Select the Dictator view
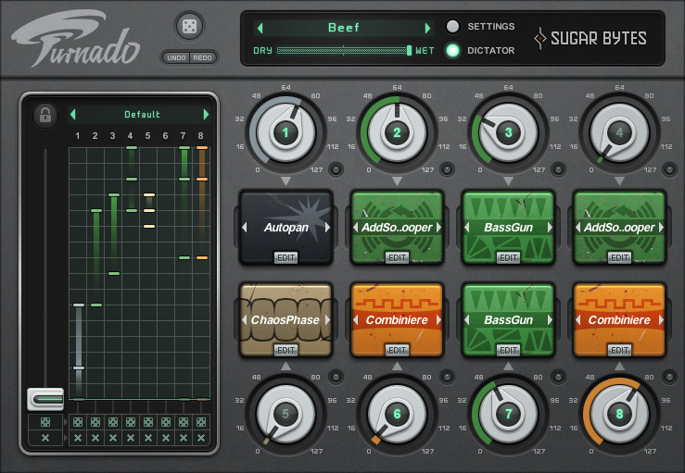Screen dimensions: 685x473 [452, 51]
